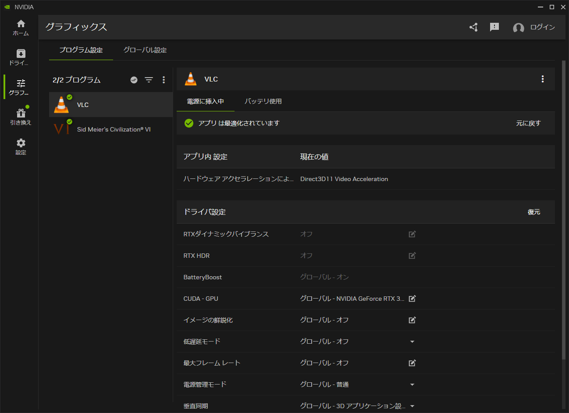Click the アプリは最適化されています status text
This screenshot has width=569, height=413.
239,123
